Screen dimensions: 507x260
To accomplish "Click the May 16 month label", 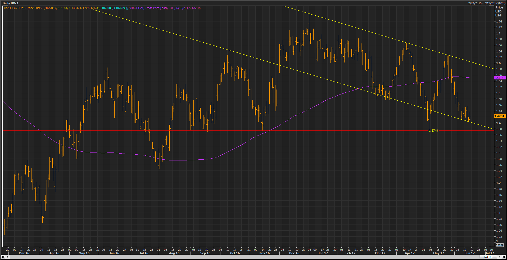I will pos(84,253).
